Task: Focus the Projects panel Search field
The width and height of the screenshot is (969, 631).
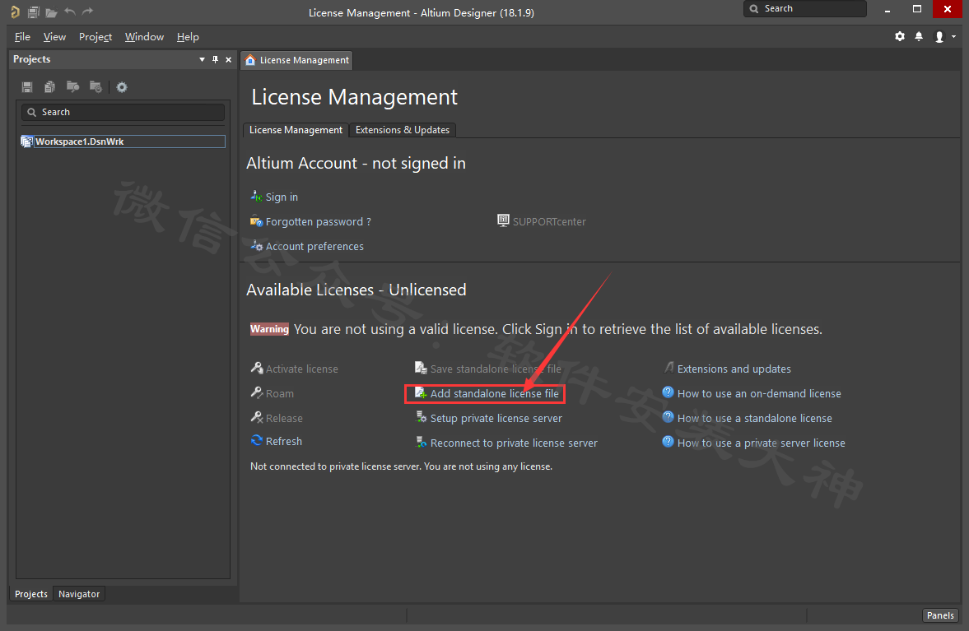Action: pyautogui.click(x=123, y=112)
